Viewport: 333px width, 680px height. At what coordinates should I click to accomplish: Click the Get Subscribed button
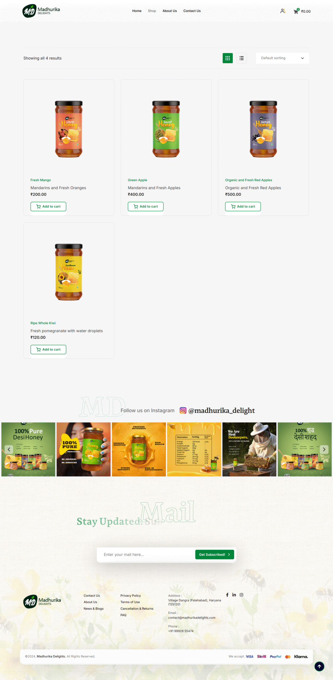click(x=214, y=554)
